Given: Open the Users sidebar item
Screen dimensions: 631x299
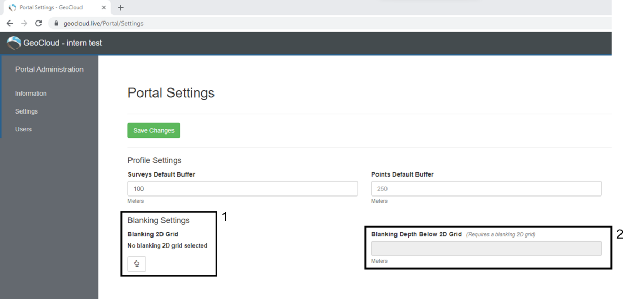Looking at the screenshot, I should pyautogui.click(x=23, y=129).
